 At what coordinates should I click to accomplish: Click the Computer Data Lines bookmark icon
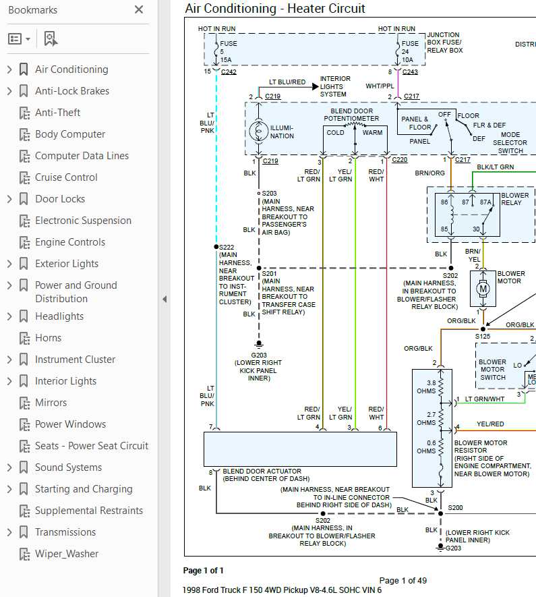click(x=24, y=156)
